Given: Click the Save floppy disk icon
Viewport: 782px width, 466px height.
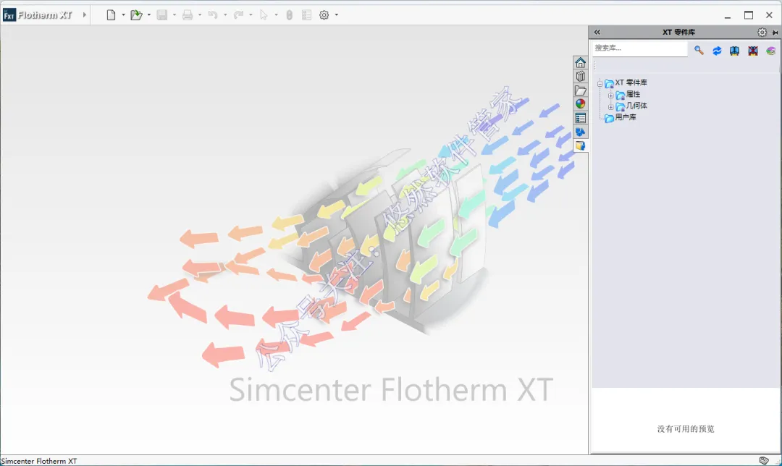Looking at the screenshot, I should 162,15.
